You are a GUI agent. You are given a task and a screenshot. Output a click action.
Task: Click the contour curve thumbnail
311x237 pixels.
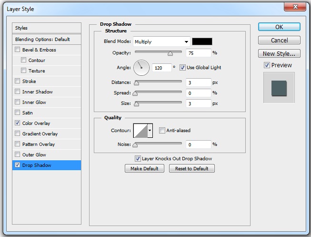click(x=140, y=131)
